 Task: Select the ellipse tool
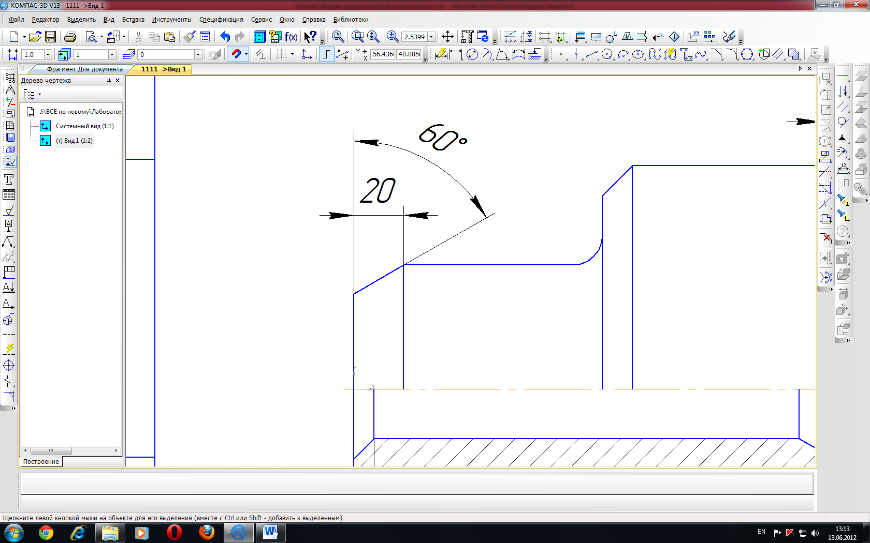pyautogui.click(x=639, y=54)
